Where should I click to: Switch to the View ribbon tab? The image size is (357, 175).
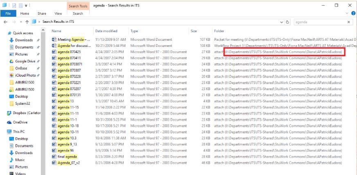tap(58, 13)
